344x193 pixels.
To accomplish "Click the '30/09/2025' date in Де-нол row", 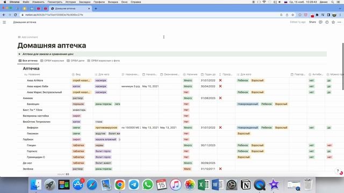I will [208, 163].
